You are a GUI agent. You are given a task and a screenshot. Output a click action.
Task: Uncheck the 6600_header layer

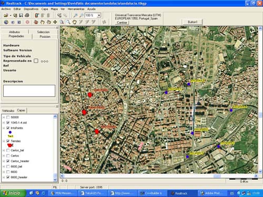coord(8,177)
